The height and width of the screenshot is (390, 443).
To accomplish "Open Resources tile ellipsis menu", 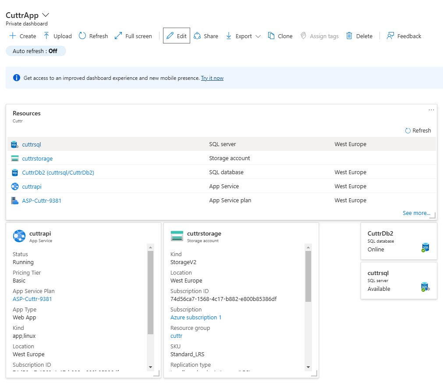I will tap(431, 110).
